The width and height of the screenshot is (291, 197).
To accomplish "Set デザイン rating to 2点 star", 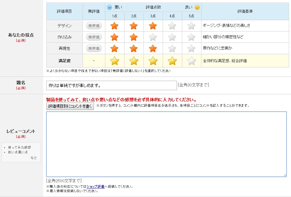I will [134, 26].
